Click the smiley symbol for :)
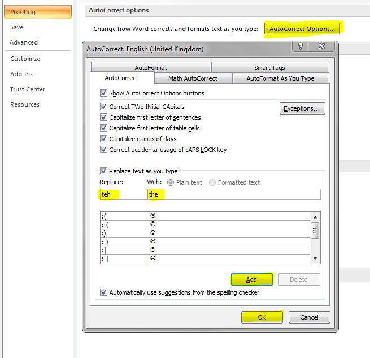This screenshot has width=370, height=358. (153, 233)
